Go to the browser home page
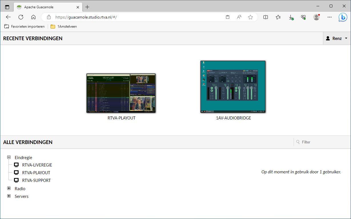 33,17
